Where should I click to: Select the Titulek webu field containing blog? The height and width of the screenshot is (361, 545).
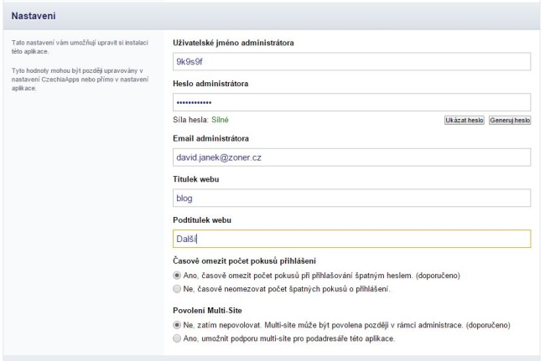[x=352, y=199]
